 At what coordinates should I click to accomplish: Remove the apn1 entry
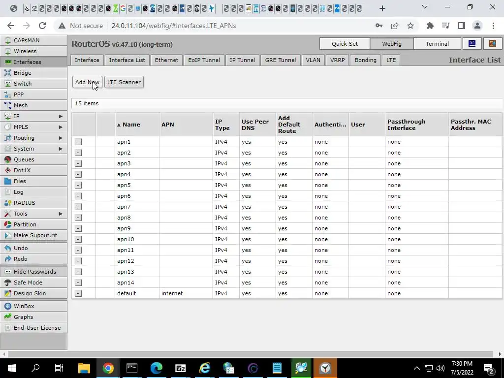(78, 142)
